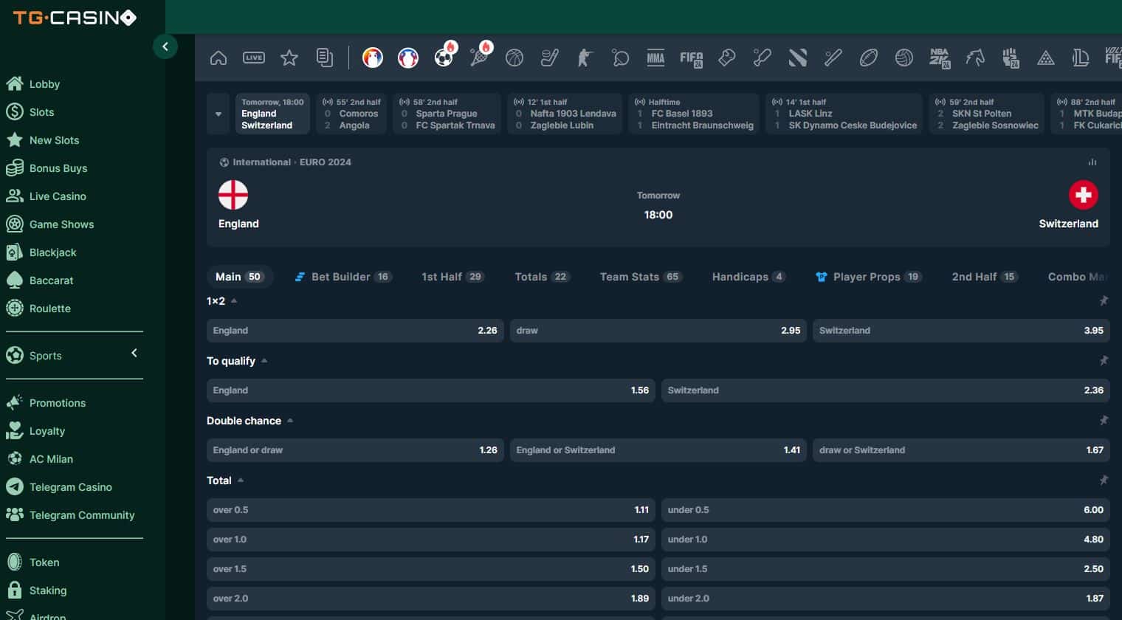Bet on Switzerland to win at 3.95

click(x=961, y=331)
